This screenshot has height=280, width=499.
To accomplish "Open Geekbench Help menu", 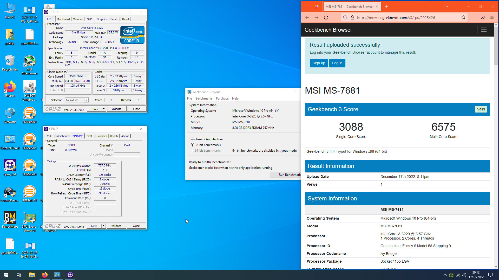I will (x=235, y=99).
